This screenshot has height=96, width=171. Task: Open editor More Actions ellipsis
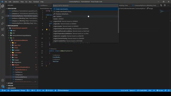coord(168,5)
